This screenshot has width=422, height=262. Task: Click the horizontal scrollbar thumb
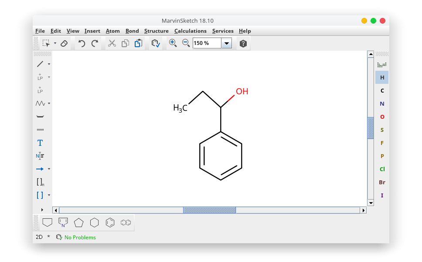coord(209,210)
